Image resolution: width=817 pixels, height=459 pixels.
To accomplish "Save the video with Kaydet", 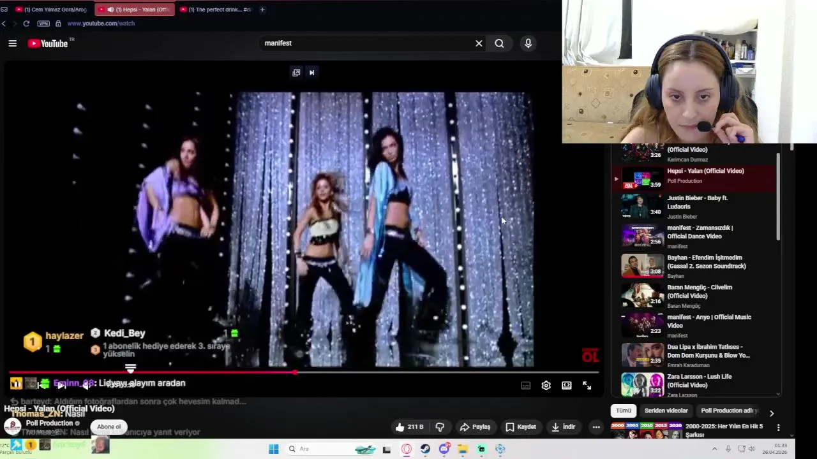I will pyautogui.click(x=520, y=427).
